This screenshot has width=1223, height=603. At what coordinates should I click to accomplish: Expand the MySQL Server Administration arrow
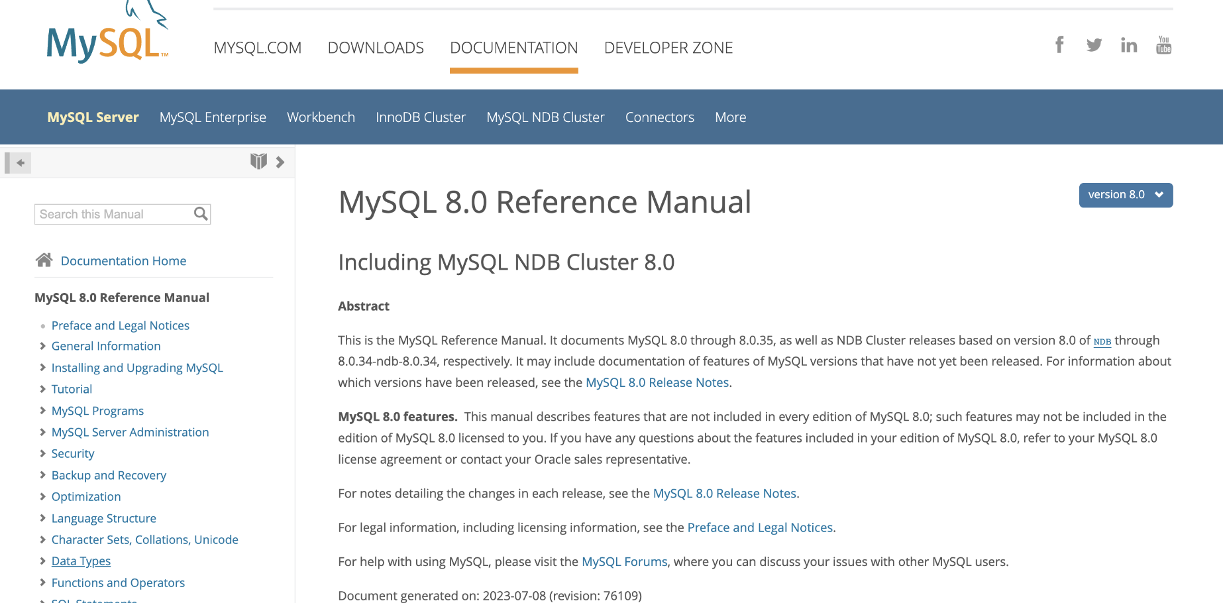pyautogui.click(x=42, y=432)
